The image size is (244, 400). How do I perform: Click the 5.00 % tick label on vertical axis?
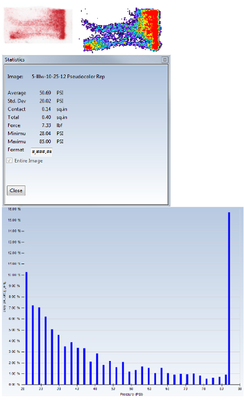point(14,330)
